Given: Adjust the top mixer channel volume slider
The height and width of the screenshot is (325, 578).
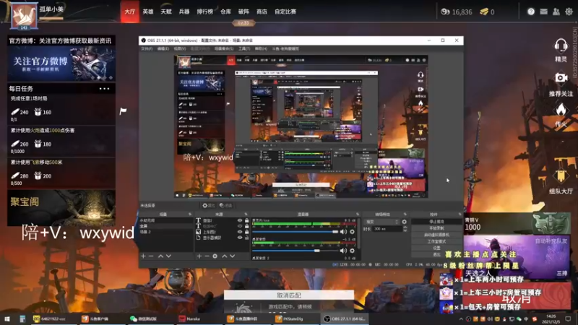Looking at the screenshot, I should coord(295,232).
